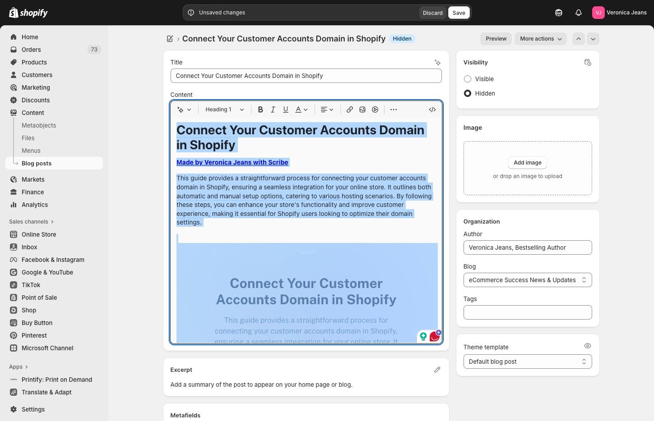The image size is (654, 421).
Task: Select the Hidden radio option
Action: click(468, 93)
